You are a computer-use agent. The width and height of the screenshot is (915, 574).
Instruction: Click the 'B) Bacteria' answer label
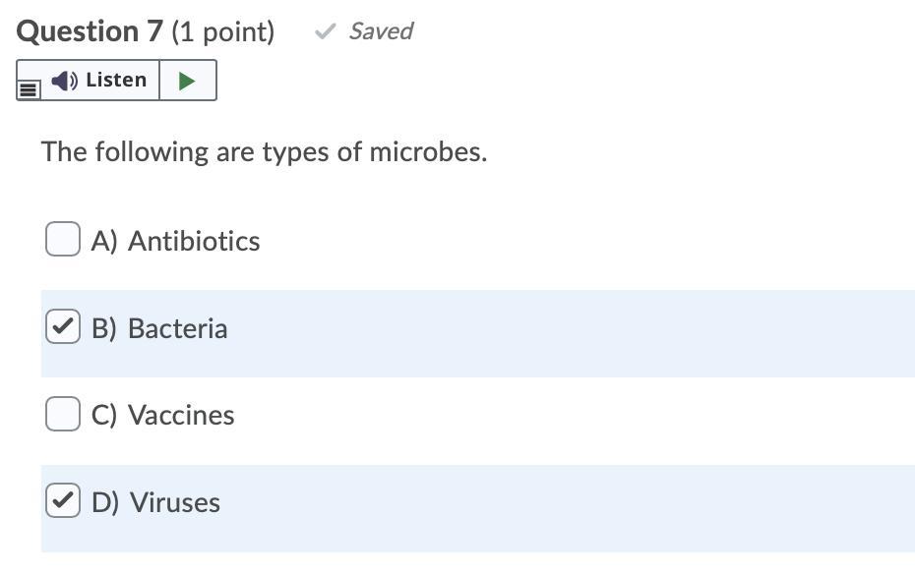click(159, 328)
